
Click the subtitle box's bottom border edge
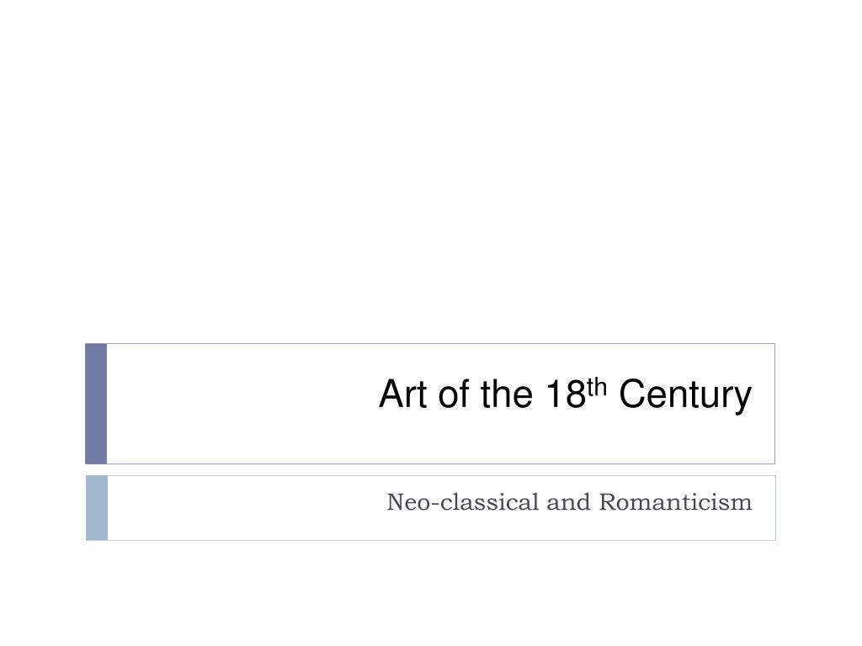click(x=431, y=540)
